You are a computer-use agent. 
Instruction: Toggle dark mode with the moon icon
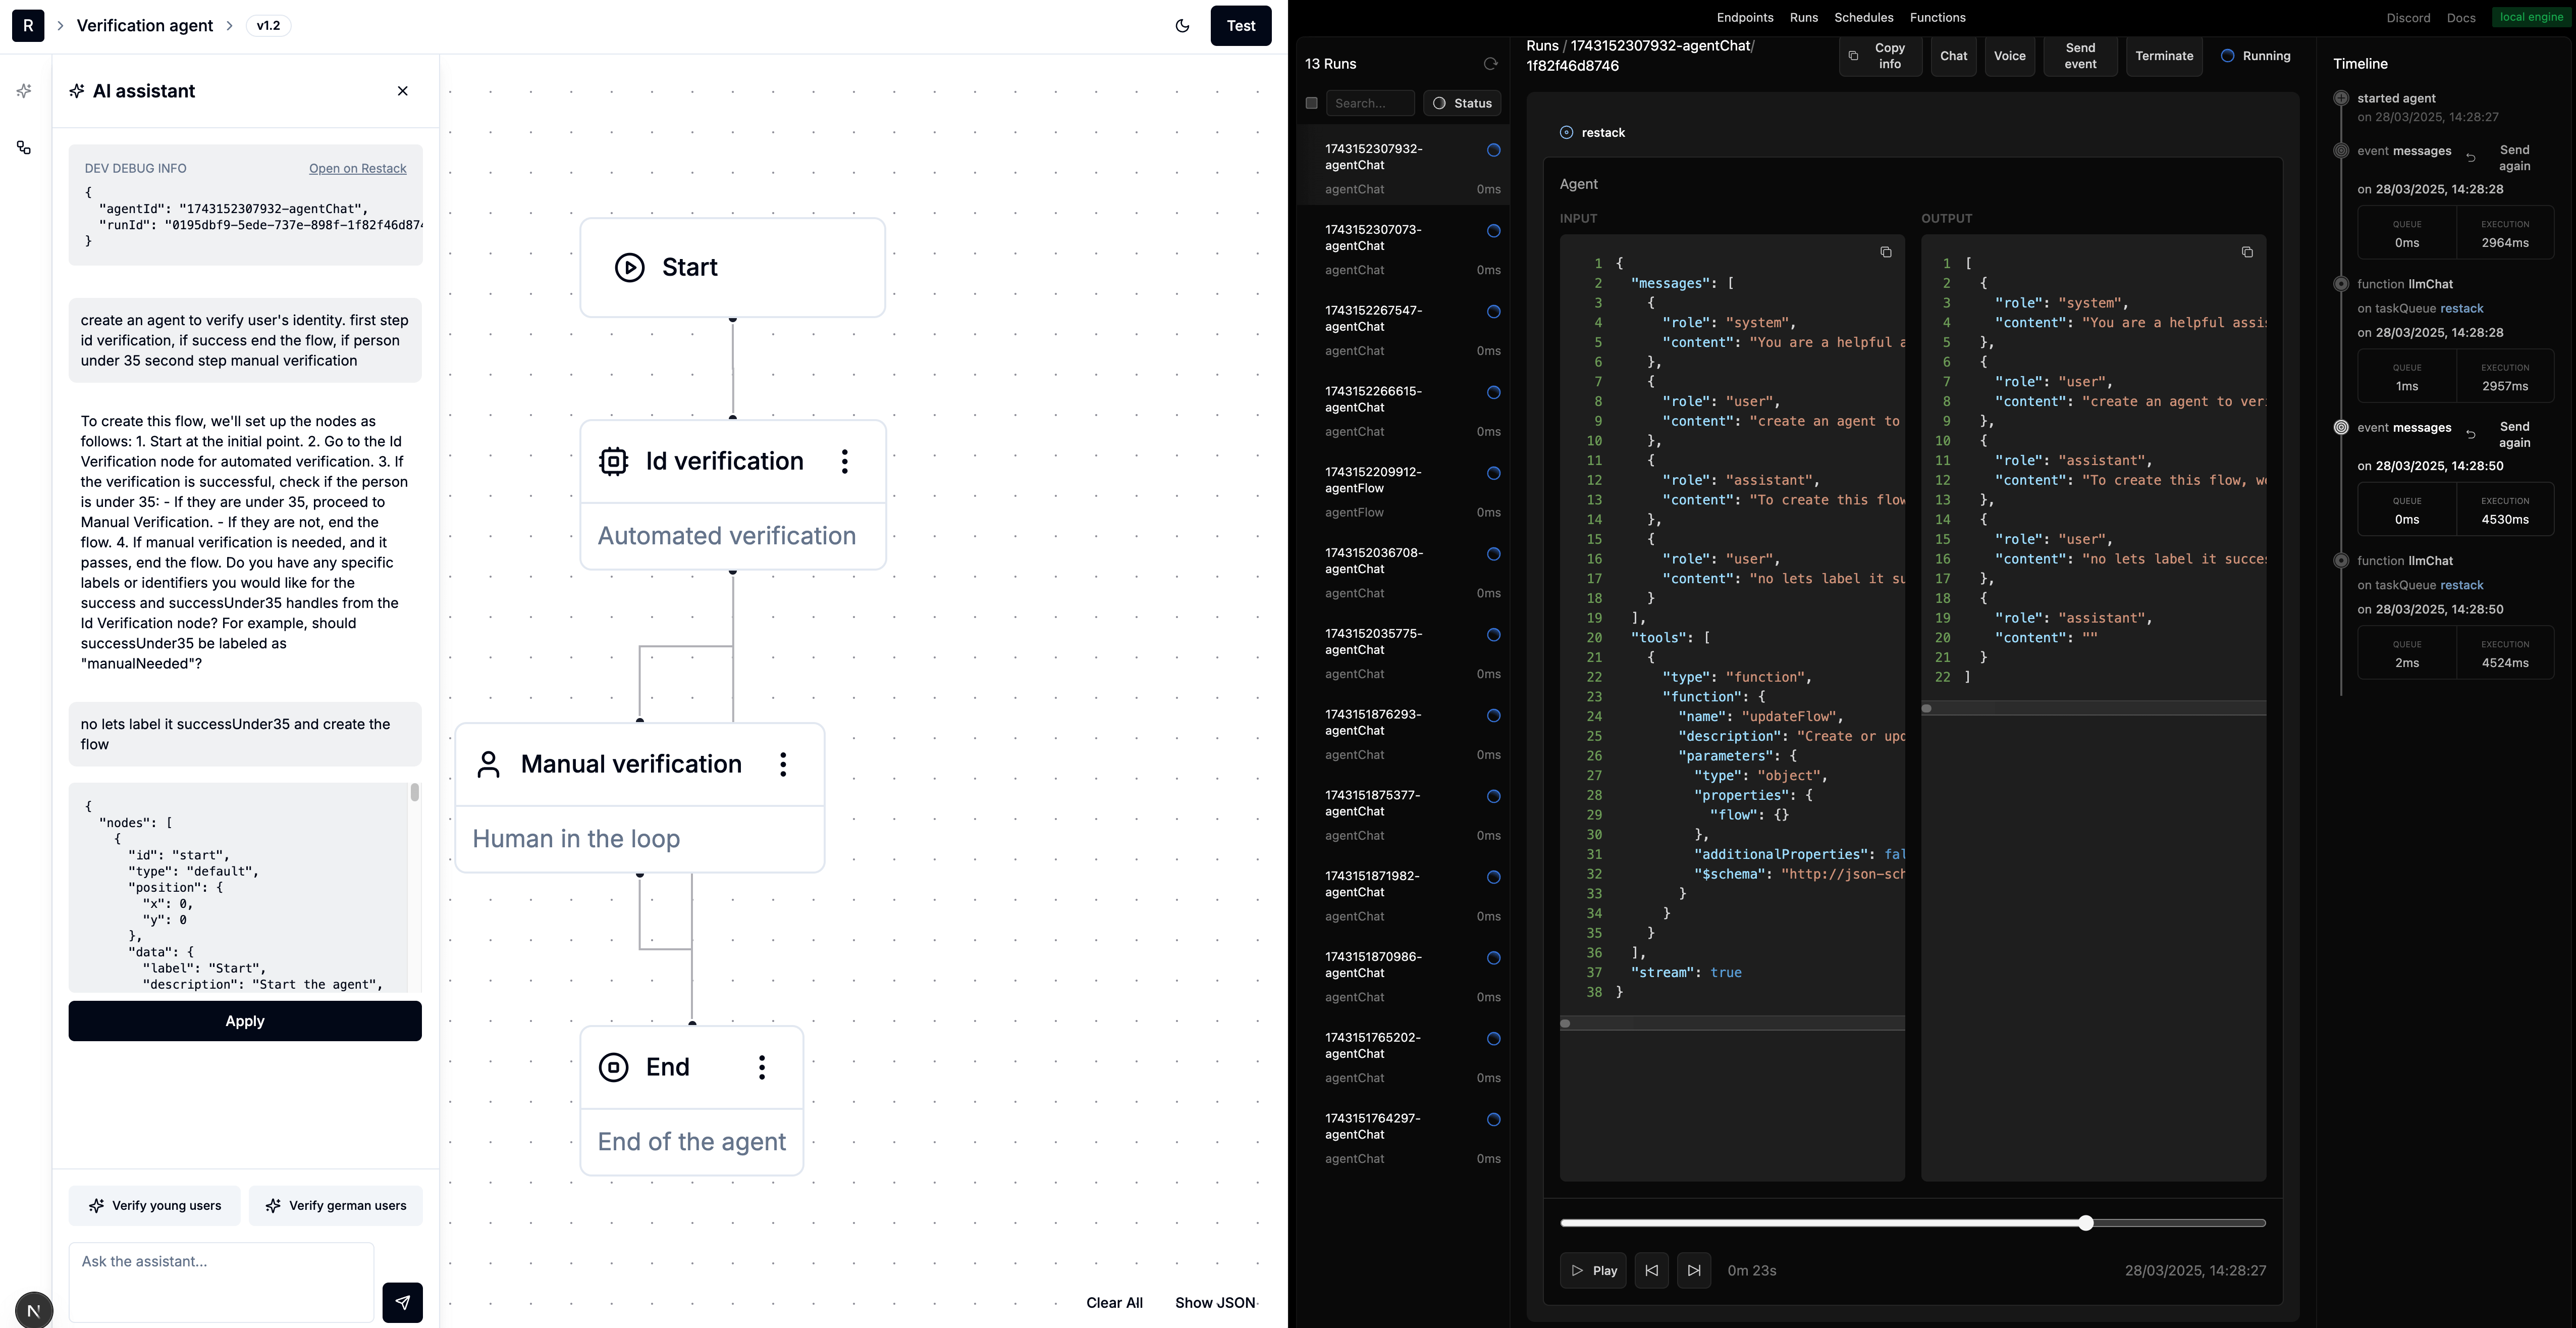pyautogui.click(x=1182, y=26)
